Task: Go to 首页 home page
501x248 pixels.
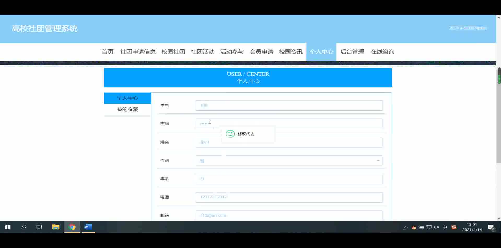Action: 108,52
